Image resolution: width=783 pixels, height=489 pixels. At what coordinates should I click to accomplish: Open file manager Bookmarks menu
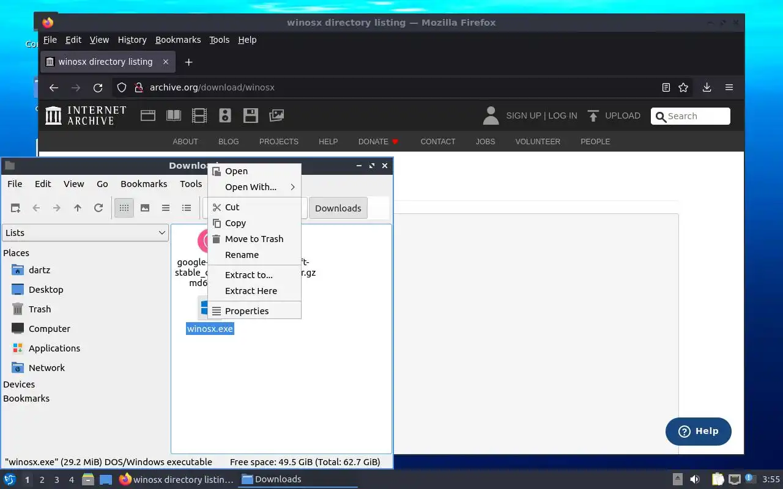(x=144, y=184)
